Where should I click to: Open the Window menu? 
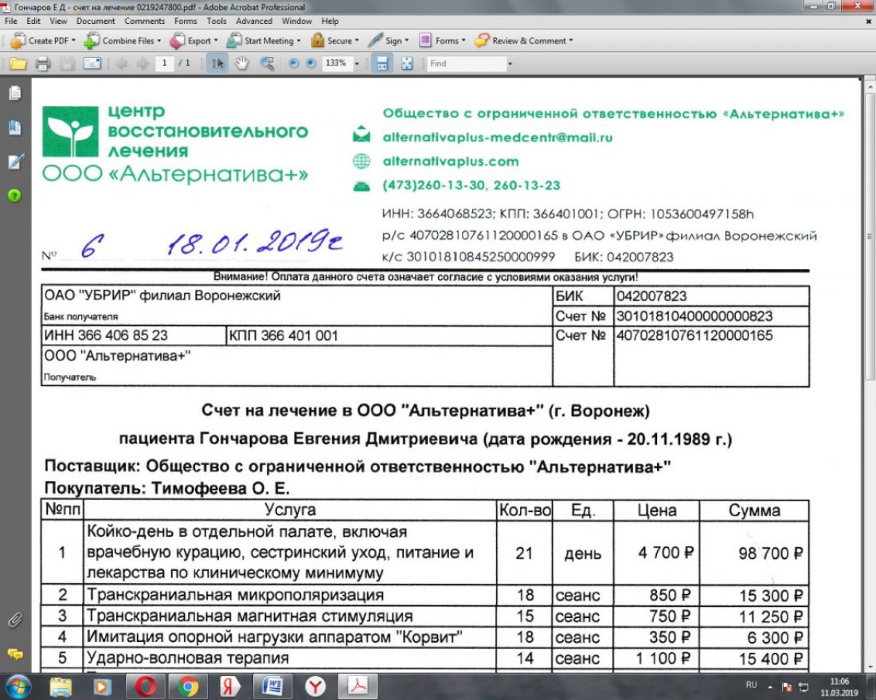point(297,22)
